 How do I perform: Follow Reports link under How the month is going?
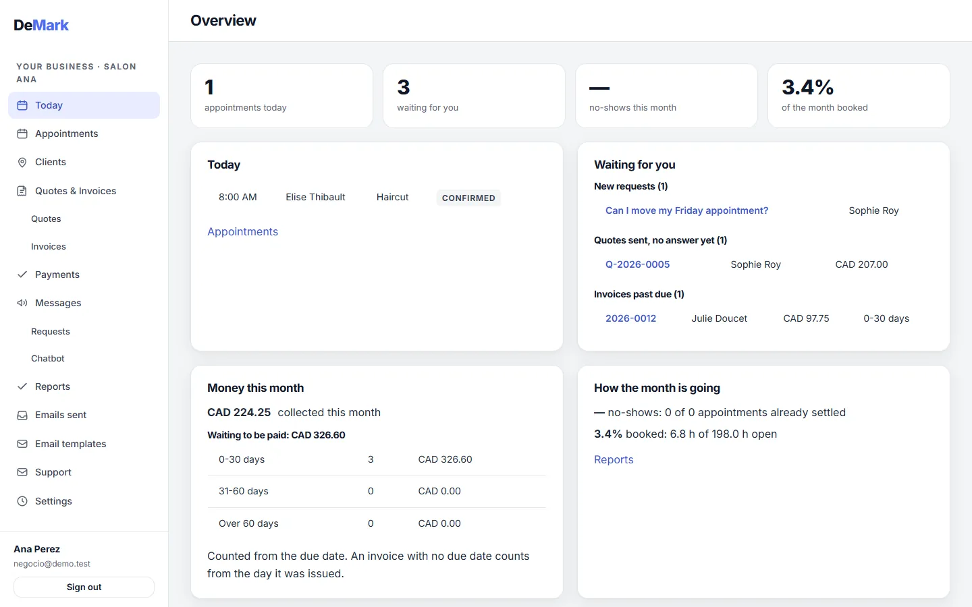[614, 459]
